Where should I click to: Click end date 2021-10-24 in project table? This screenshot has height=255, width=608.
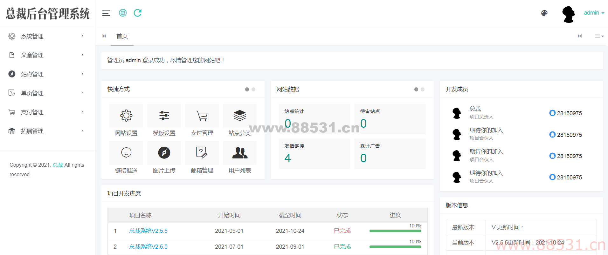290,231
